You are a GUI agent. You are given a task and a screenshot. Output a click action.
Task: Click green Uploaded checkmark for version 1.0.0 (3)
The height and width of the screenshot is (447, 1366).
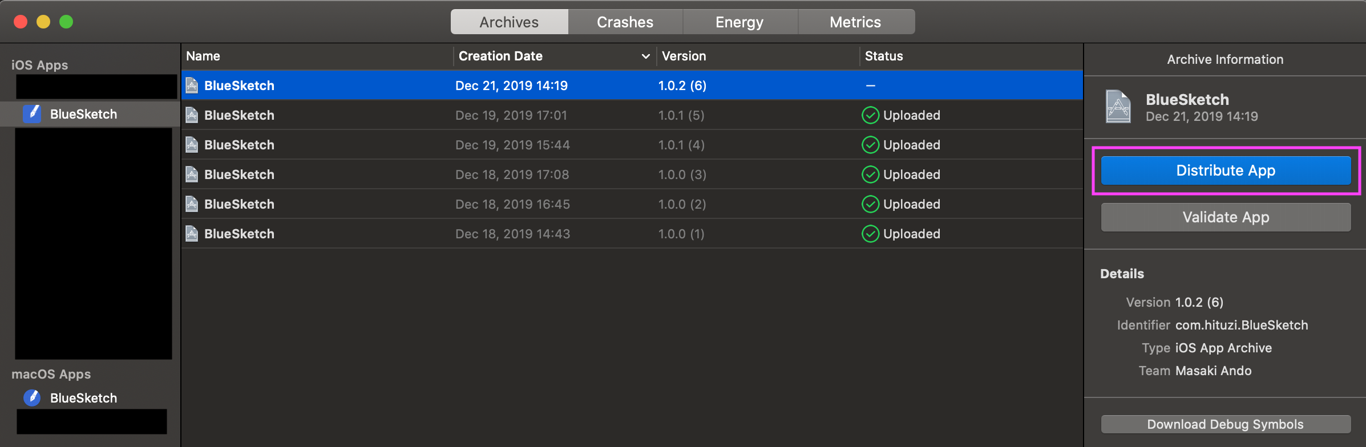click(870, 174)
